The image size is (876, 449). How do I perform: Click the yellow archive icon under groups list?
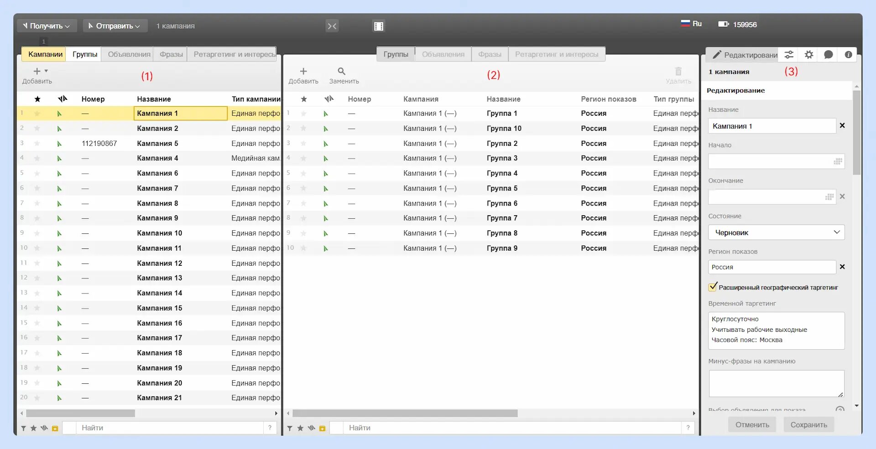tap(323, 428)
